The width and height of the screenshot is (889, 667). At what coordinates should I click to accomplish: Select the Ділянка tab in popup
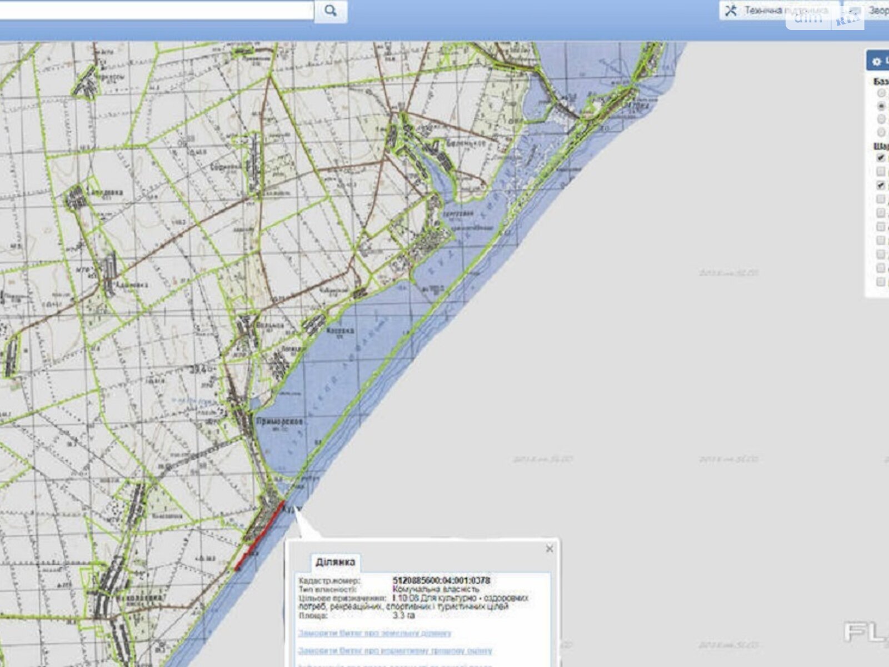(x=336, y=562)
